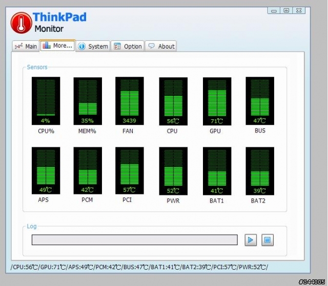This screenshot has width=328, height=286.
Task: Switch to the System tab
Action: [x=93, y=46]
